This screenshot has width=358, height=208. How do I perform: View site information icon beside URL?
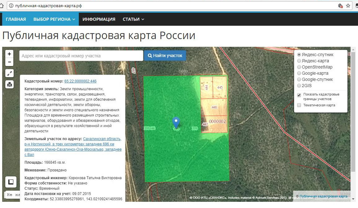click(11, 6)
